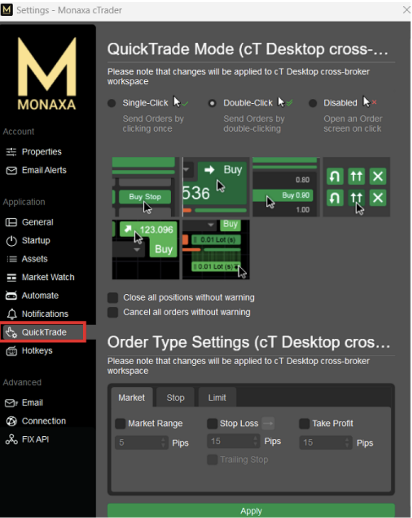Switch to the Stop order tab

[176, 398]
